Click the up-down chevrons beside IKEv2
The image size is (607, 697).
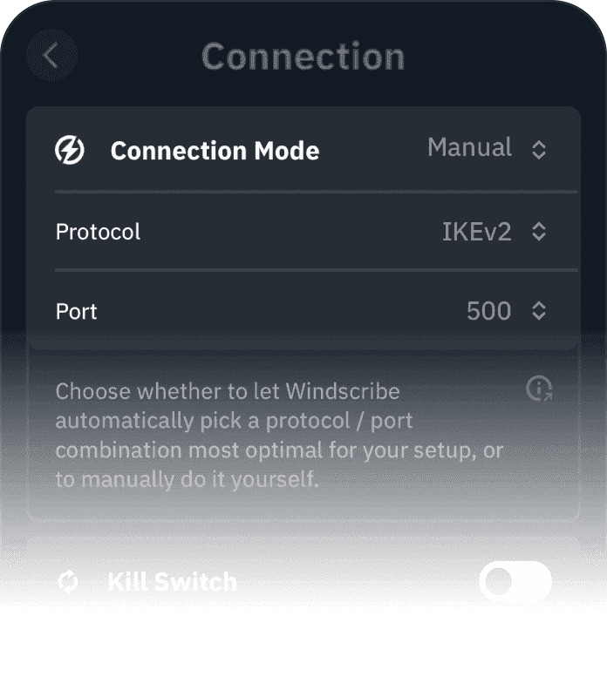539,232
